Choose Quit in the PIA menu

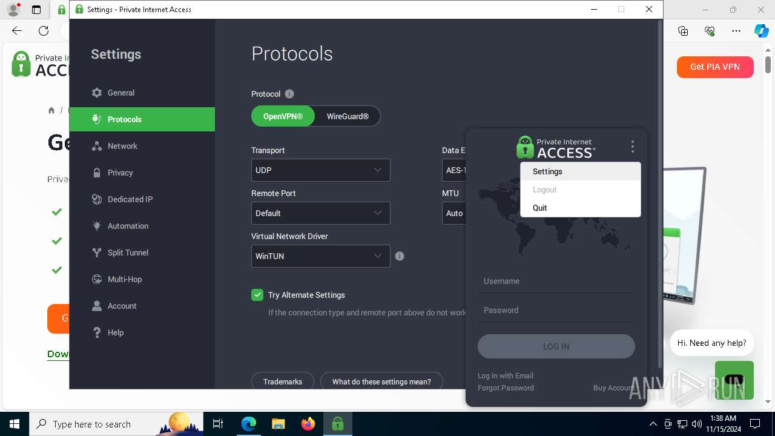(x=580, y=208)
